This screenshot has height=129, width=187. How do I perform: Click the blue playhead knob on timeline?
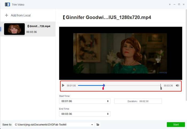pyautogui.click(x=104, y=85)
